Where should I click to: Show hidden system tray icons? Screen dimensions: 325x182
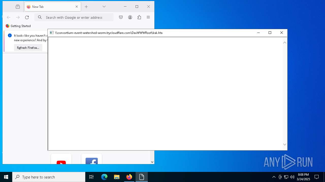[274, 177]
